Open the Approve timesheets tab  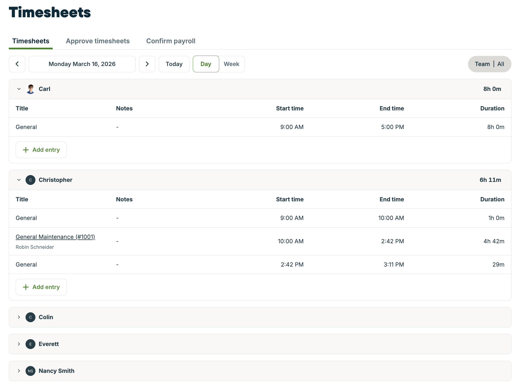(98, 41)
